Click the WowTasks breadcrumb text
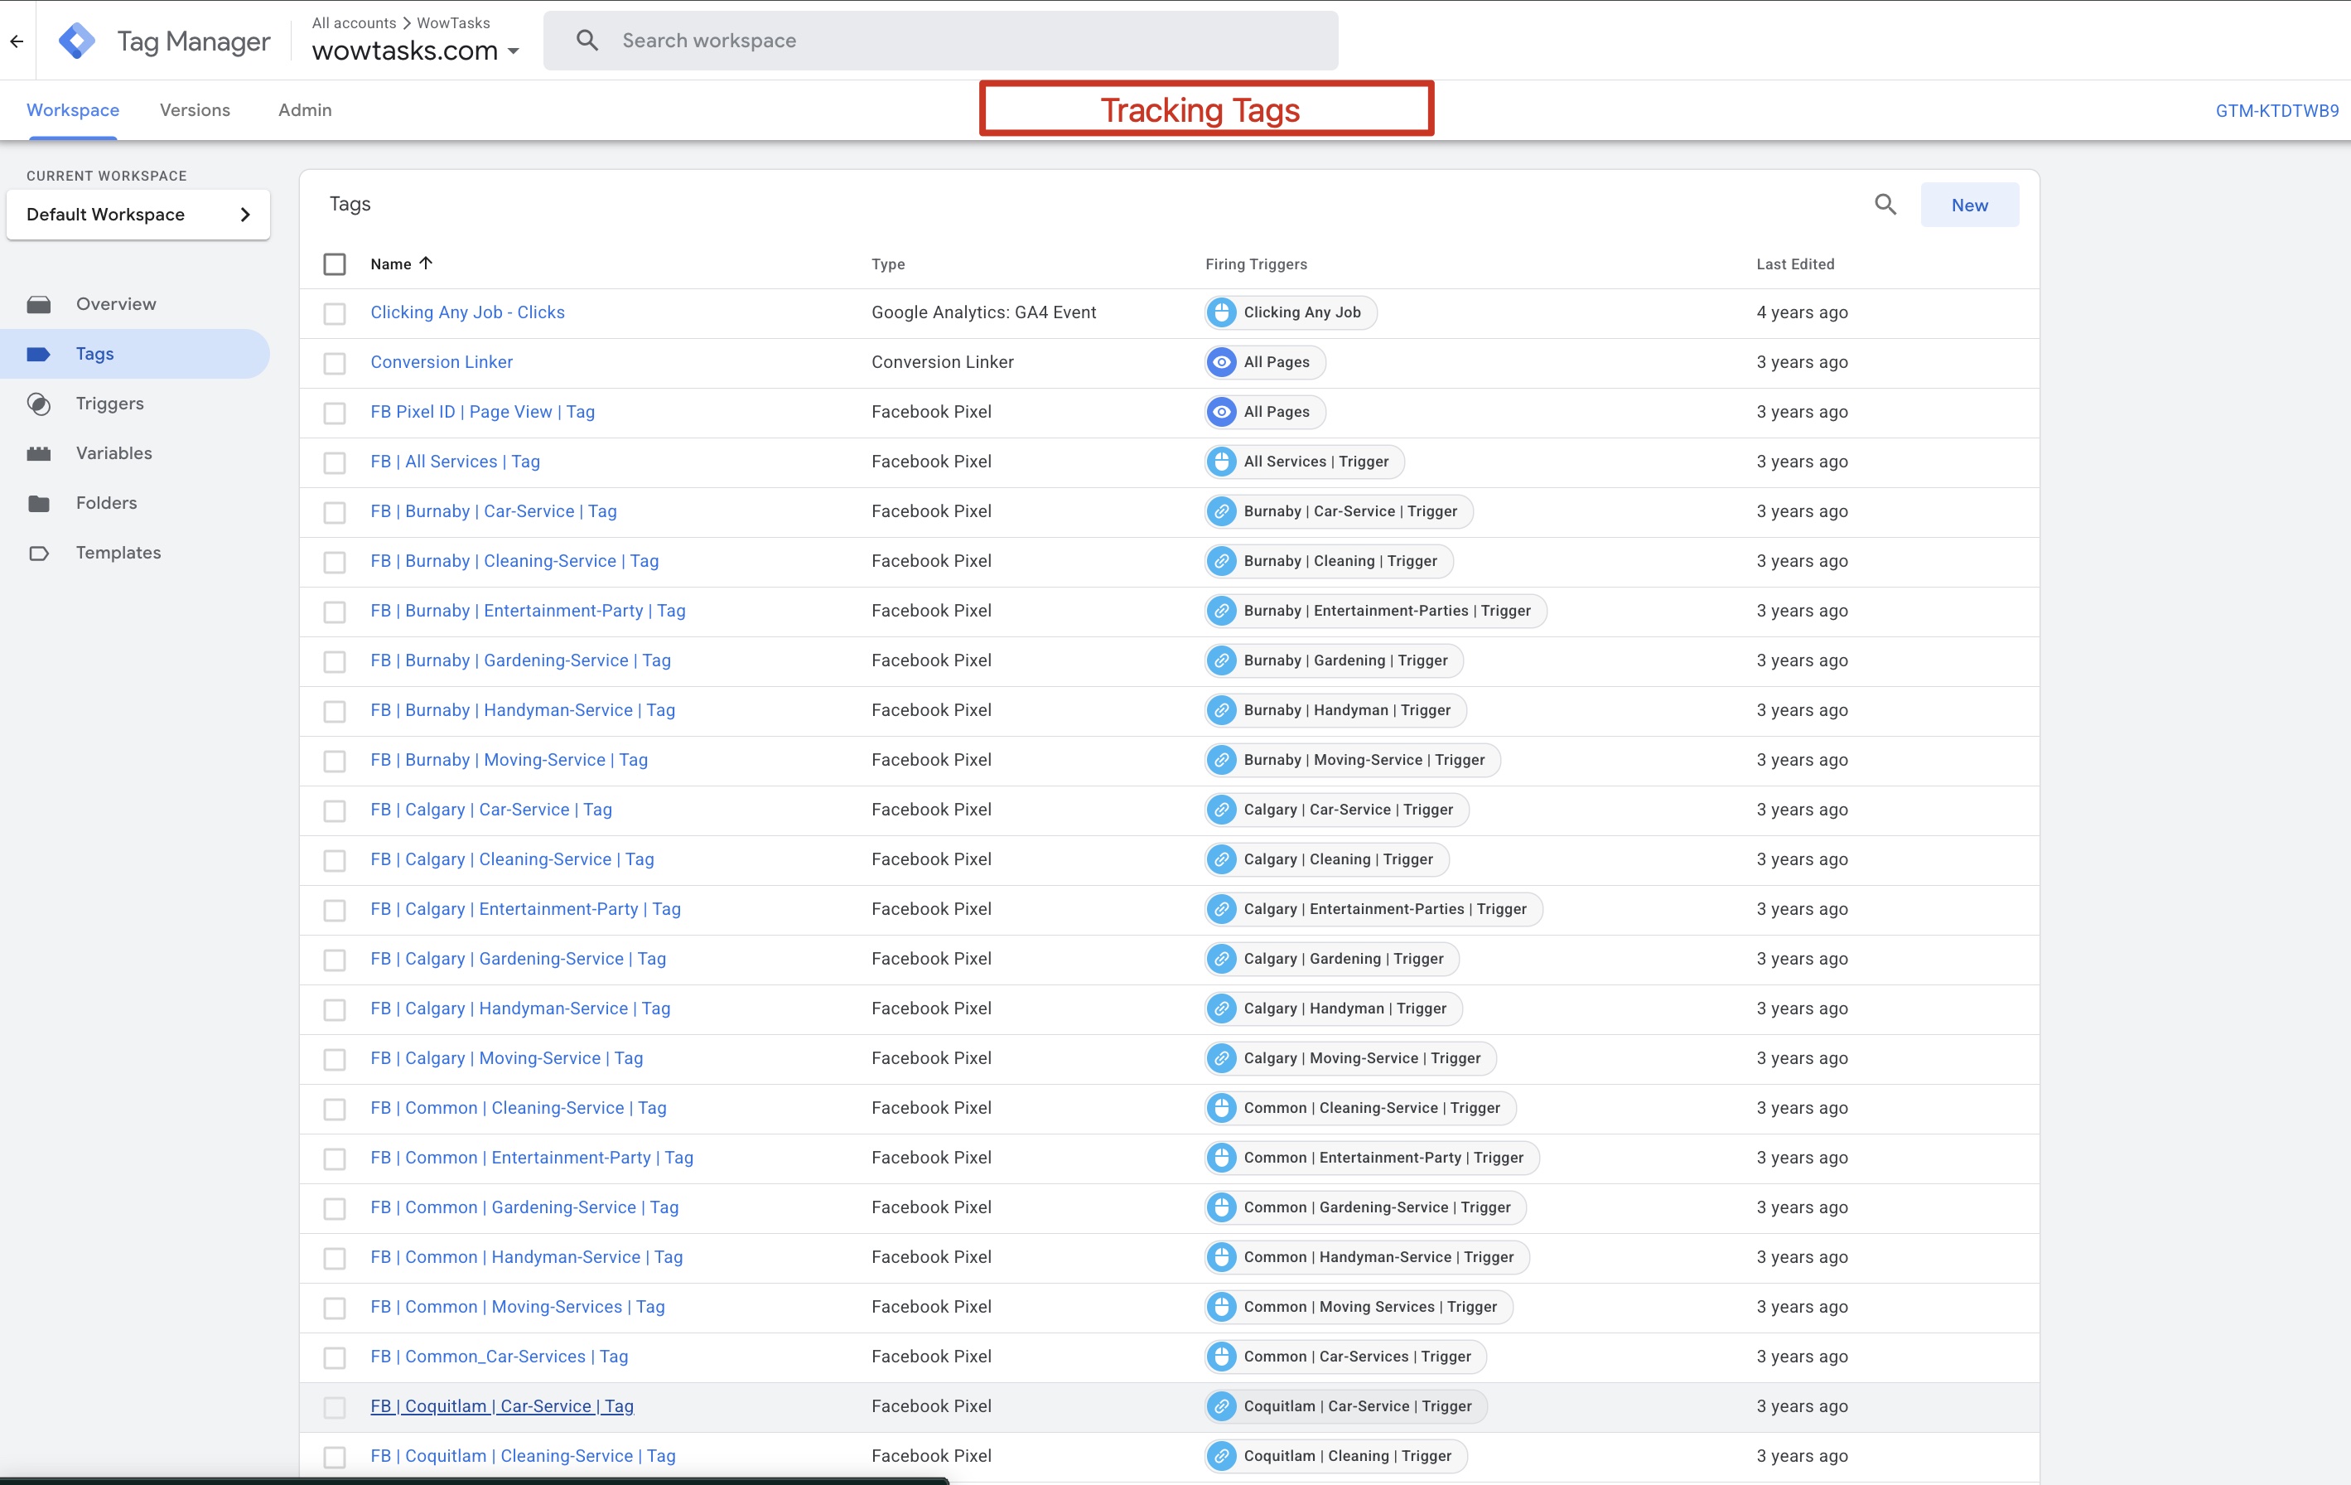The width and height of the screenshot is (2351, 1485). (x=453, y=22)
